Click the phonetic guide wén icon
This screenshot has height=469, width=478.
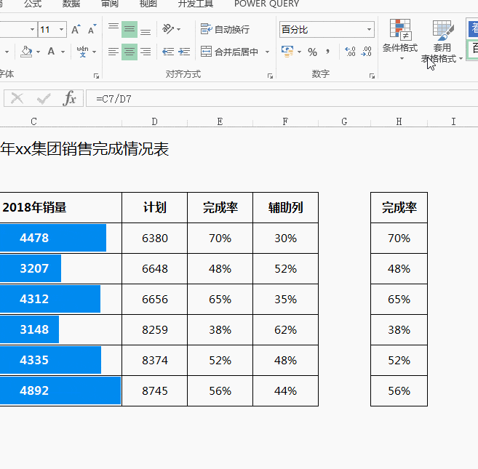point(82,52)
